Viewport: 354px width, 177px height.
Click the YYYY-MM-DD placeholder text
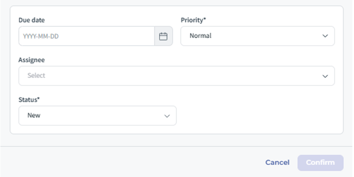click(x=41, y=36)
